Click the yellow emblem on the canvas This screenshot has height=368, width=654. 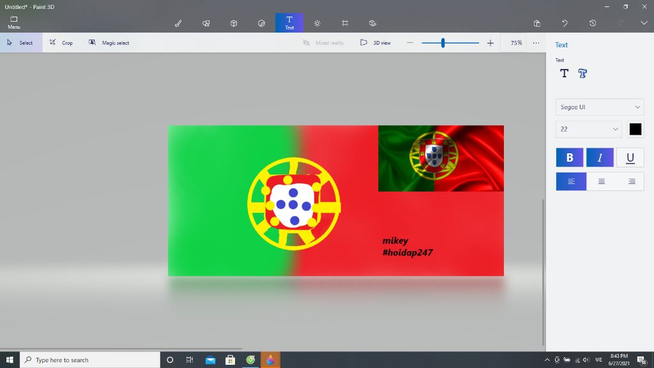pyautogui.click(x=294, y=204)
